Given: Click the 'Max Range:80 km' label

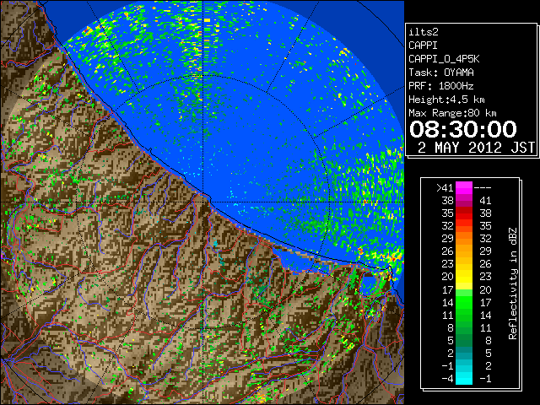Looking at the screenshot, I should (x=452, y=113).
